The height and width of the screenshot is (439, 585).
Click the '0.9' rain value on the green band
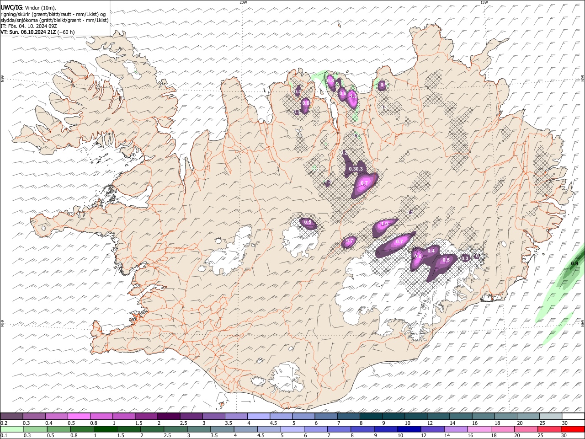tap(574, 264)
